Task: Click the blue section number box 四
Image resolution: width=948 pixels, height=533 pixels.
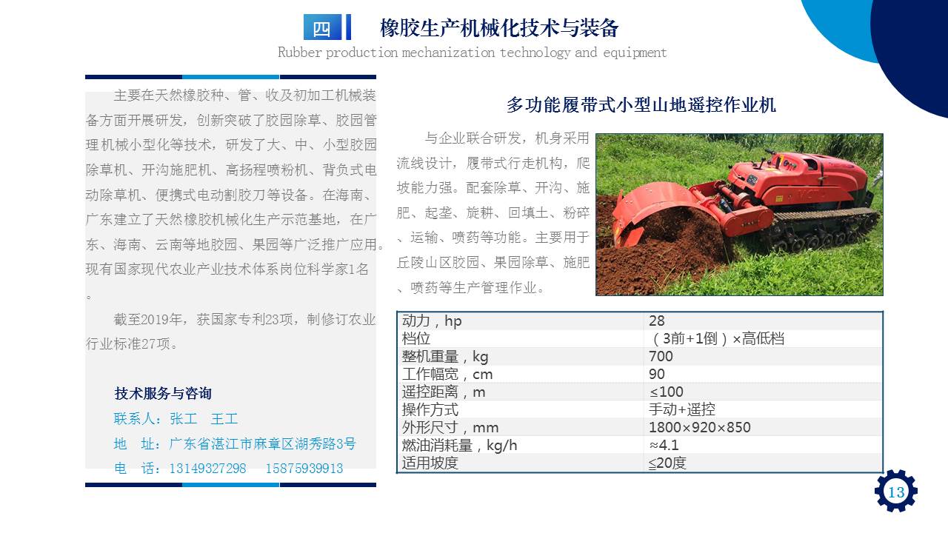Action: (322, 27)
